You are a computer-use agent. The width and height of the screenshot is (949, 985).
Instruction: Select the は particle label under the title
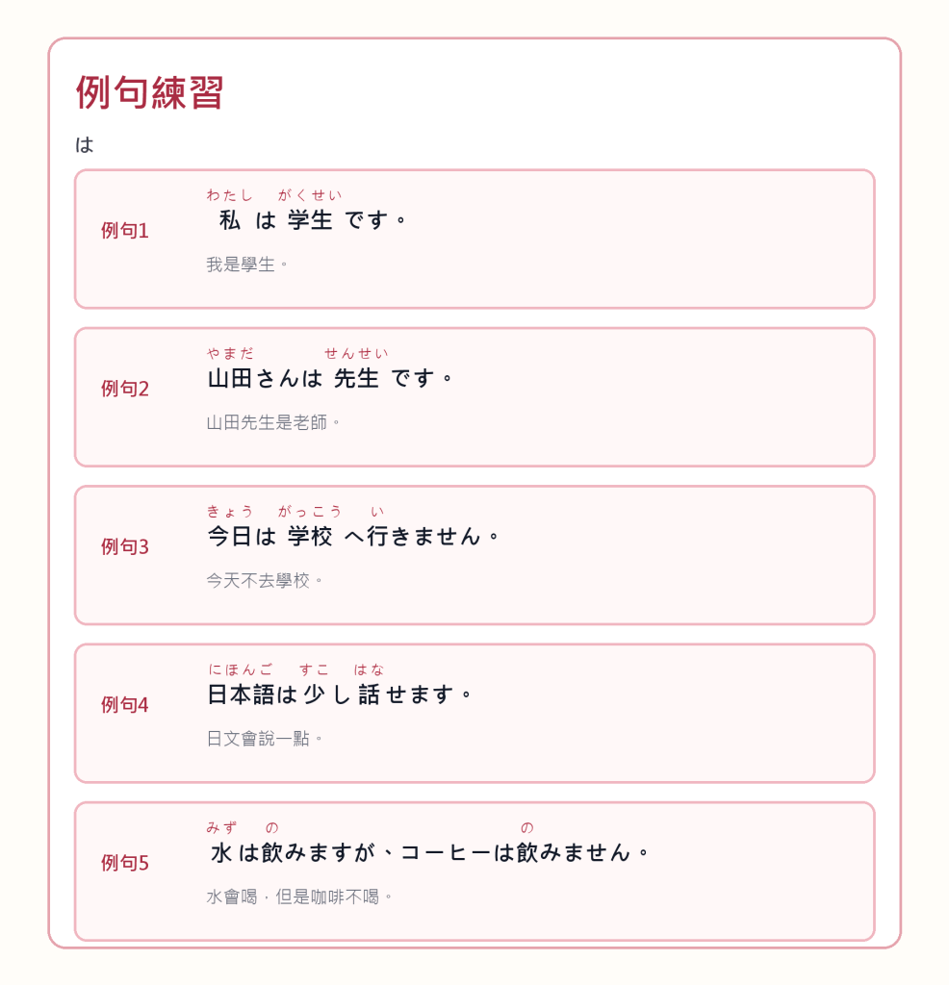coord(84,145)
